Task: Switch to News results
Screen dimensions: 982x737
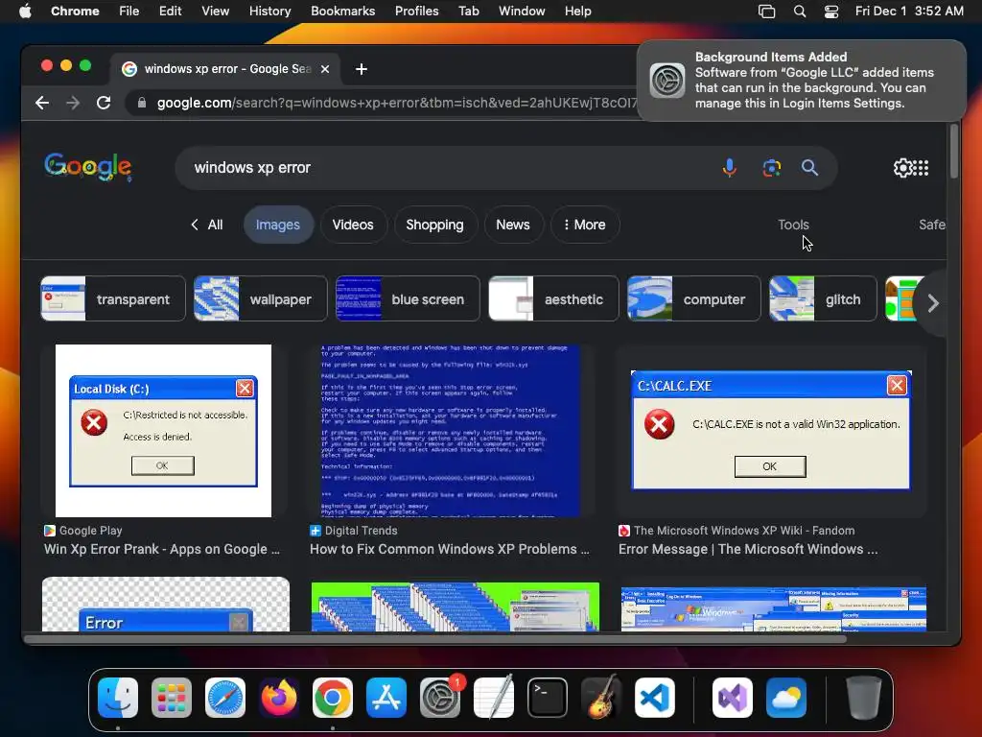Action: pyautogui.click(x=513, y=225)
